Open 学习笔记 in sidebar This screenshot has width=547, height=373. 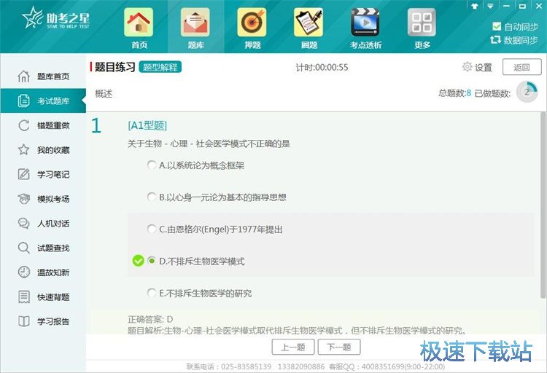coord(43,174)
